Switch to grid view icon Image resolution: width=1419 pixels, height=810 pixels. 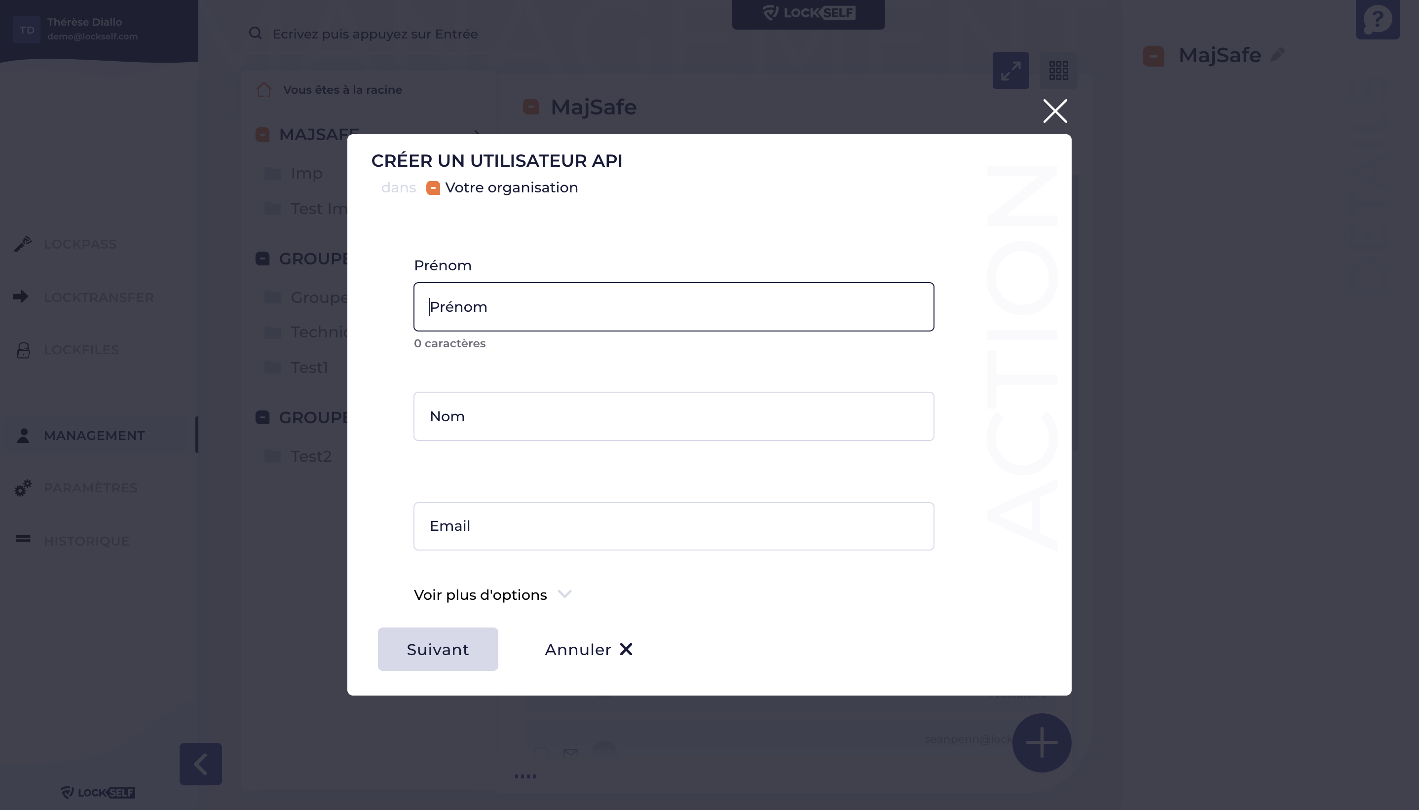tap(1058, 71)
